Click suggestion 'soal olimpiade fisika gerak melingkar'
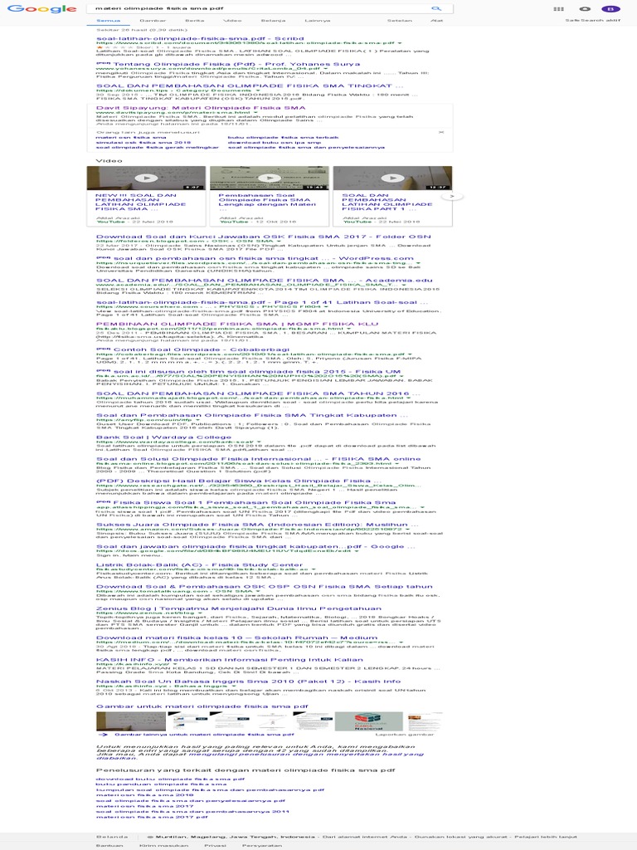The image size is (637, 850). (x=158, y=148)
